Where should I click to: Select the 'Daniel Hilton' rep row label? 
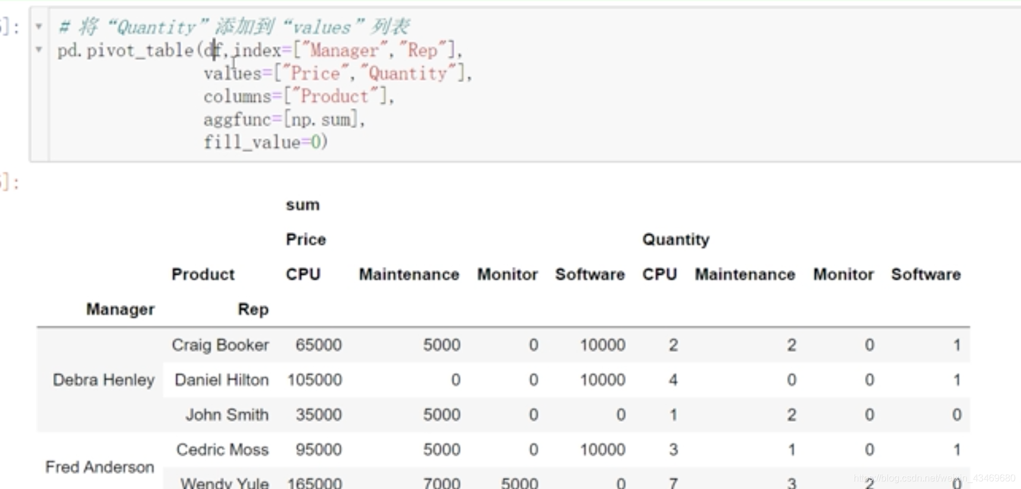pos(222,380)
